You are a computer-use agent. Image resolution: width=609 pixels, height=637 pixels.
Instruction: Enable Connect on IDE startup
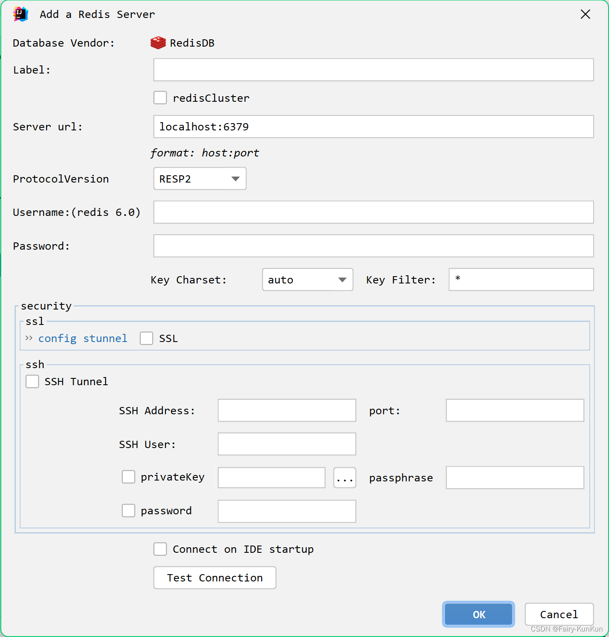click(x=160, y=549)
